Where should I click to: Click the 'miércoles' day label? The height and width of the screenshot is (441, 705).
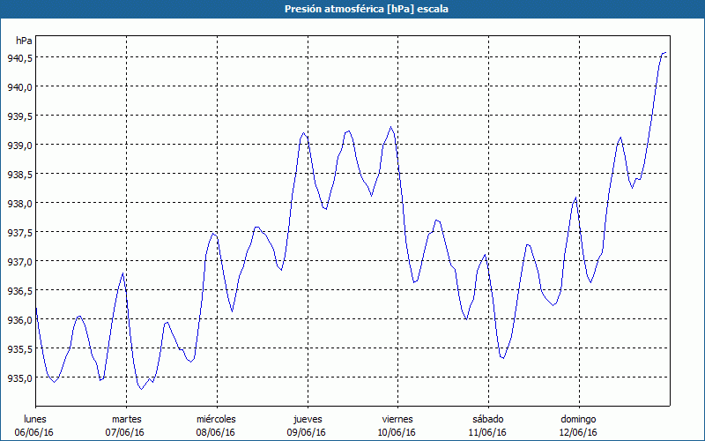(216, 418)
